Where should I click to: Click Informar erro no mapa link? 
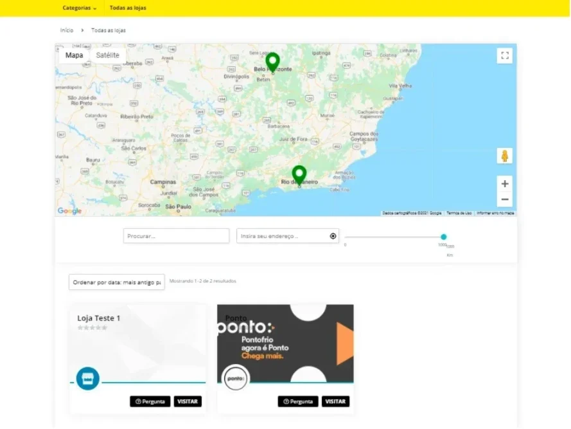495,213
